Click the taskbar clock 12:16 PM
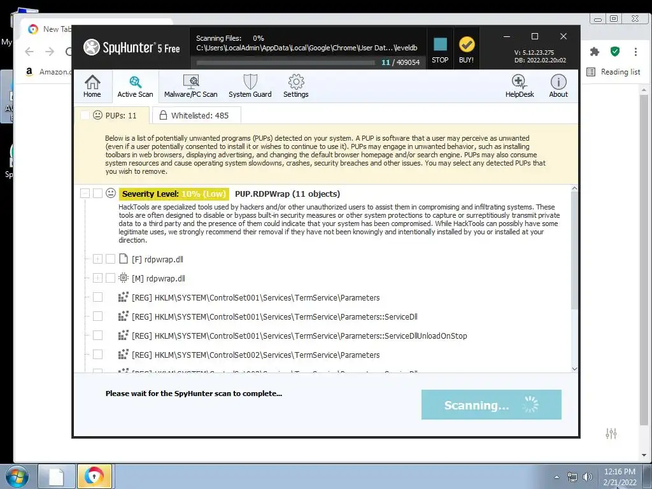 pos(620,472)
